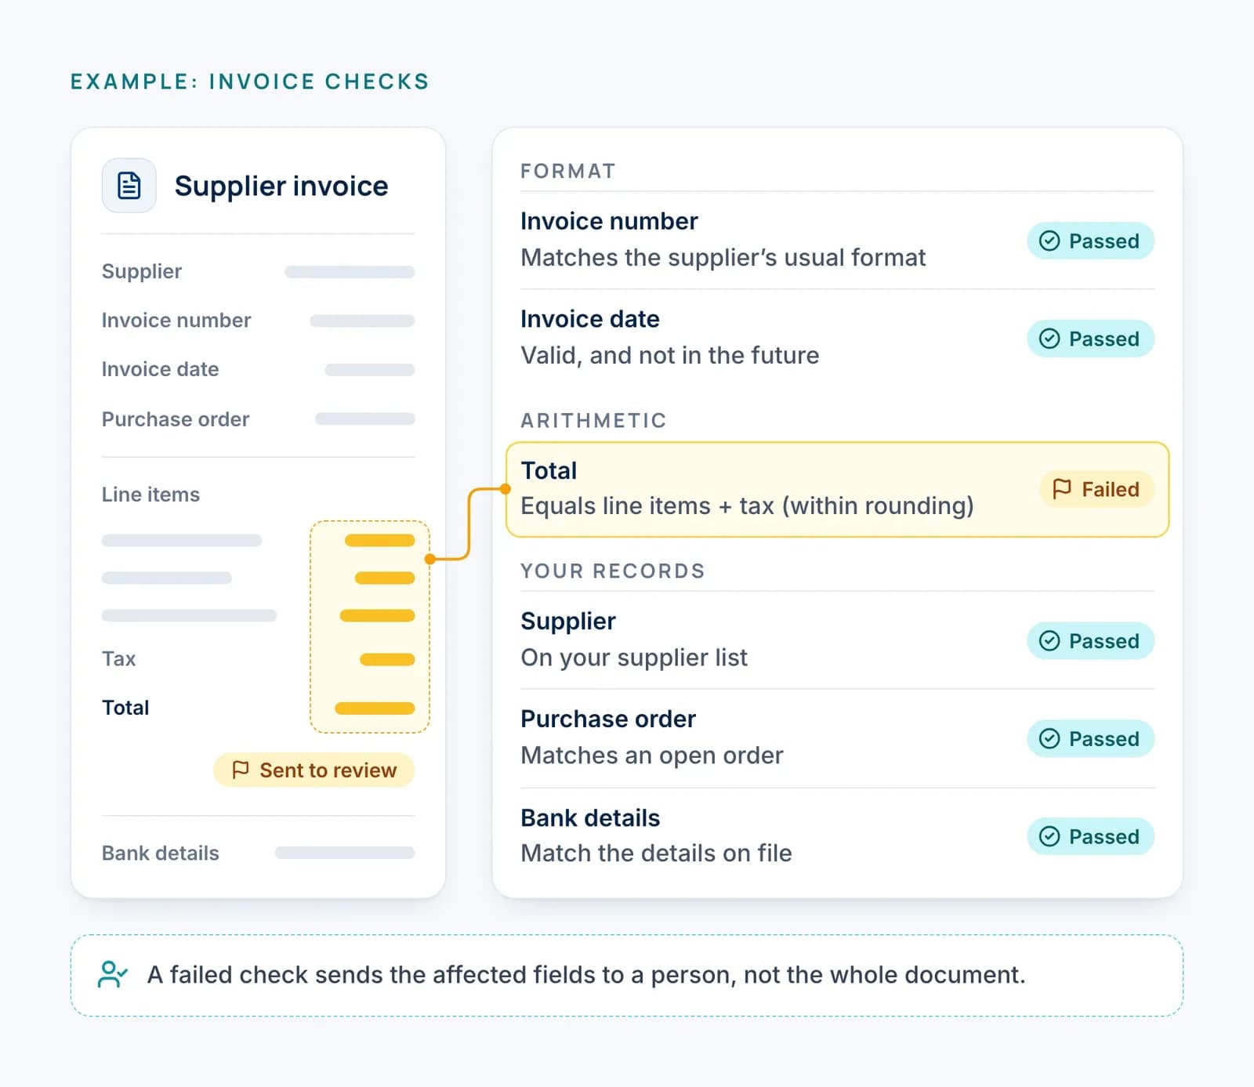This screenshot has width=1254, height=1087.
Task: Click 'Match the details on file' description
Action: pos(656,853)
